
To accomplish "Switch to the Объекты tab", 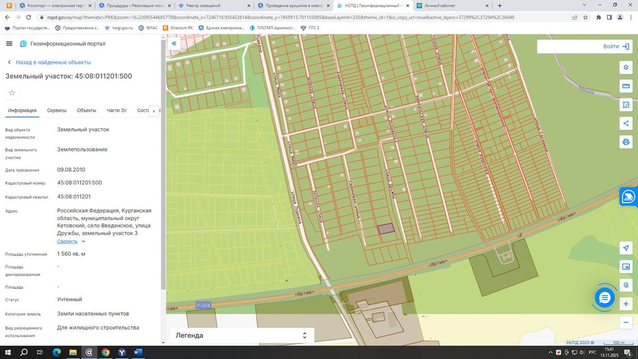I will [87, 111].
